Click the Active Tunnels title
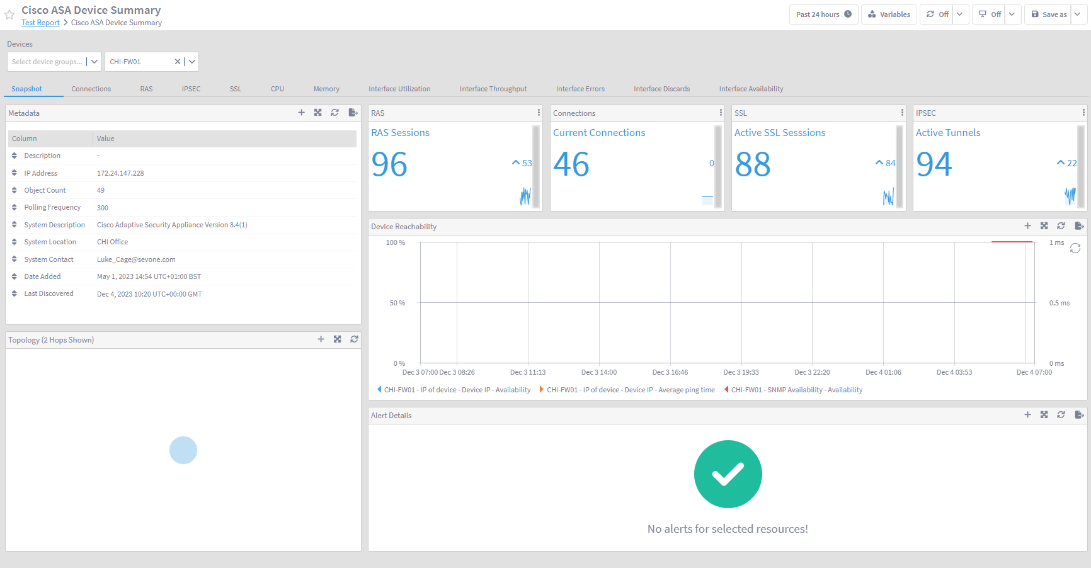The width and height of the screenshot is (1091, 568). pyautogui.click(x=948, y=133)
